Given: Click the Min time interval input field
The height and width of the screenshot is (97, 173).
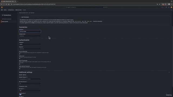Looking at the screenshot, I should 30,84.
